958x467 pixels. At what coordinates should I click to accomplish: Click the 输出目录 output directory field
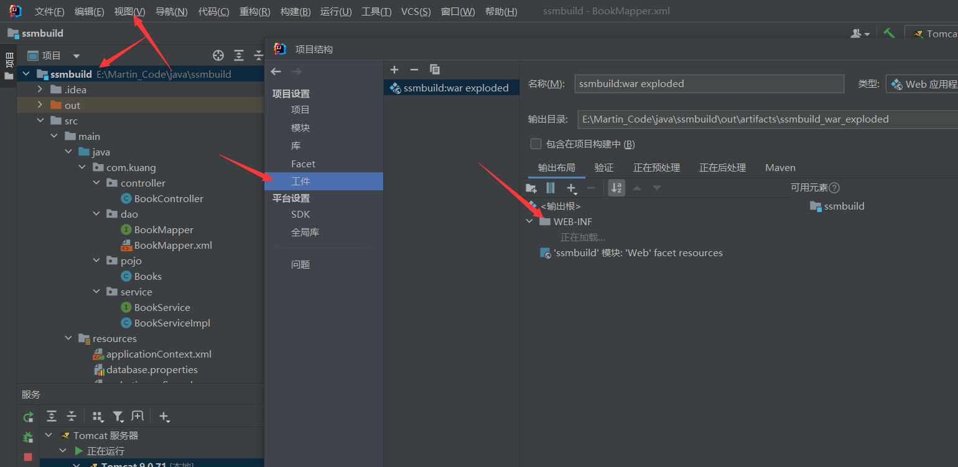pyautogui.click(x=768, y=119)
